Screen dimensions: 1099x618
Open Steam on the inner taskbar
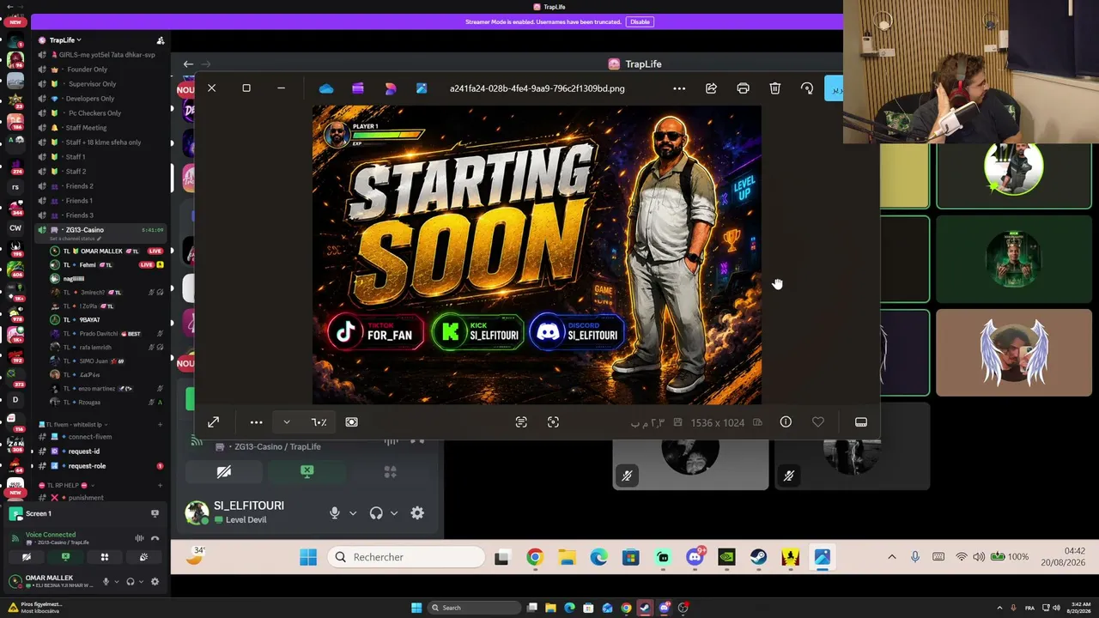coord(758,558)
